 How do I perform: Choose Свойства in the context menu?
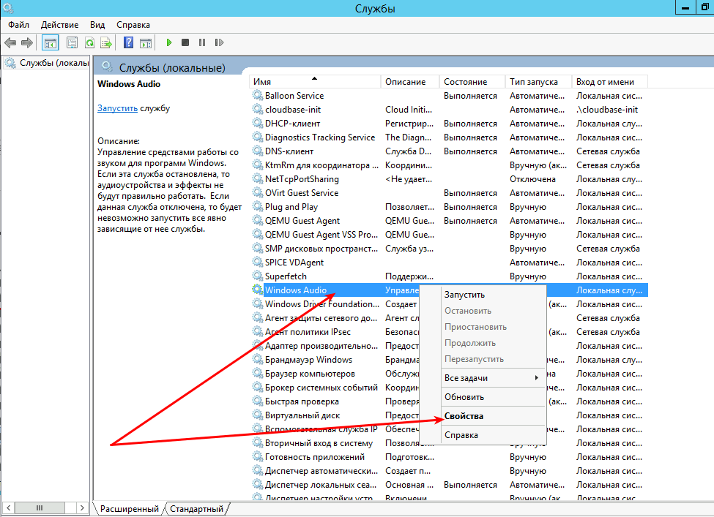click(464, 416)
